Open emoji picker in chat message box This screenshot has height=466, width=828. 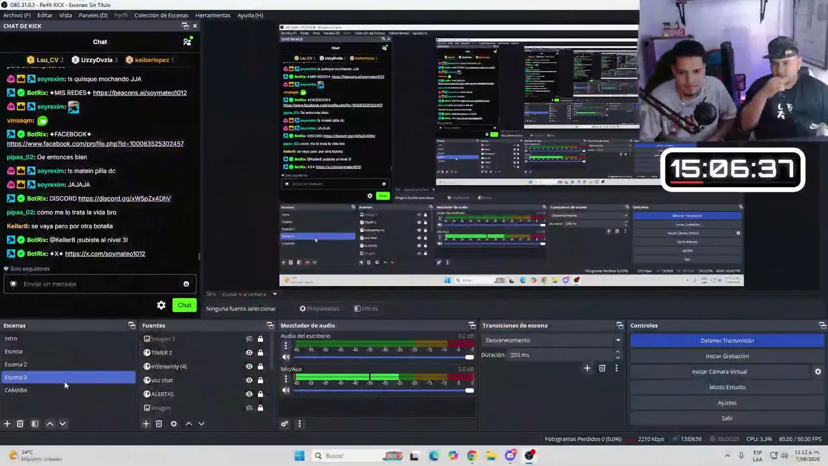186,284
